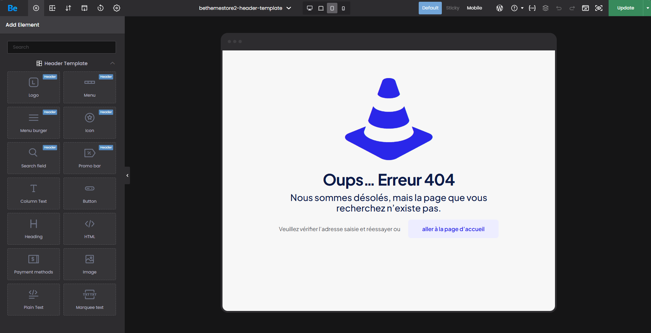Image resolution: width=651 pixels, height=333 pixels.
Task: Toggle the preview eye icon
Action: [x=599, y=8]
